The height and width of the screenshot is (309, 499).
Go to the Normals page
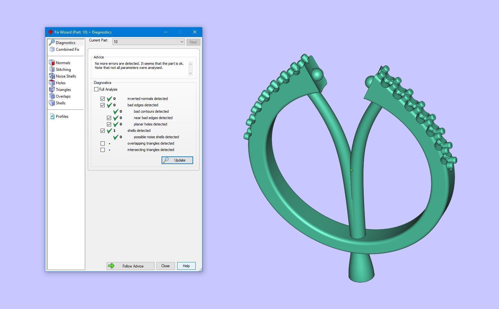coord(63,63)
